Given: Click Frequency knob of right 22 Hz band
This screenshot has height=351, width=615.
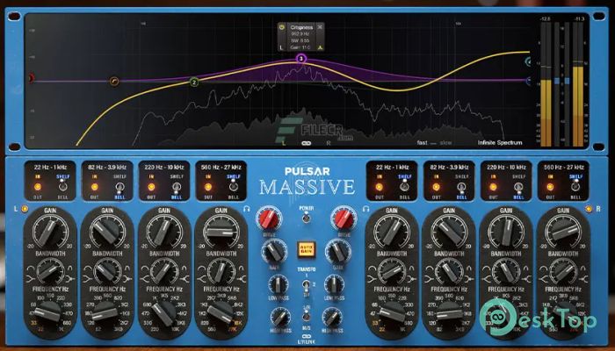Looking at the screenshot, I should pyautogui.click(x=392, y=313).
